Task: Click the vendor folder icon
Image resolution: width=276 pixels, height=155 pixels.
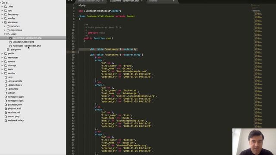Action: (6, 73)
